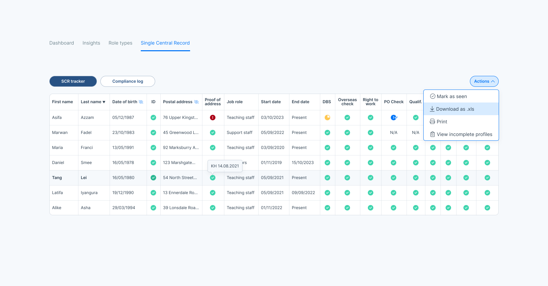Image resolution: width=548 pixels, height=286 pixels.
Task: Click Qualif. check icon for Daniel Smee
Action: (x=416, y=163)
